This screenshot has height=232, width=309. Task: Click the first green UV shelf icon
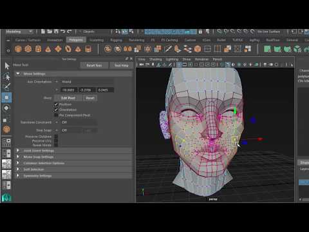267,49
